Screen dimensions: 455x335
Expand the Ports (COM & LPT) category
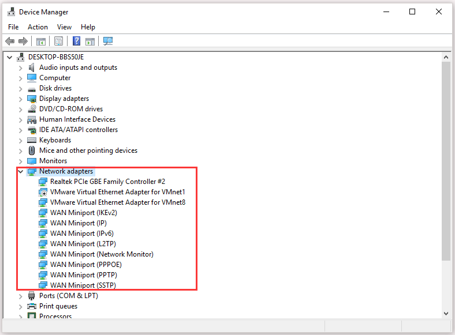(20, 296)
